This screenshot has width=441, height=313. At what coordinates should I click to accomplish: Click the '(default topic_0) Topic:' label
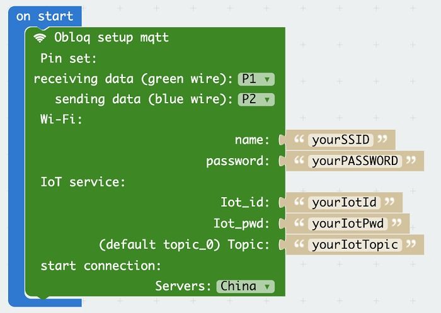click(x=184, y=244)
